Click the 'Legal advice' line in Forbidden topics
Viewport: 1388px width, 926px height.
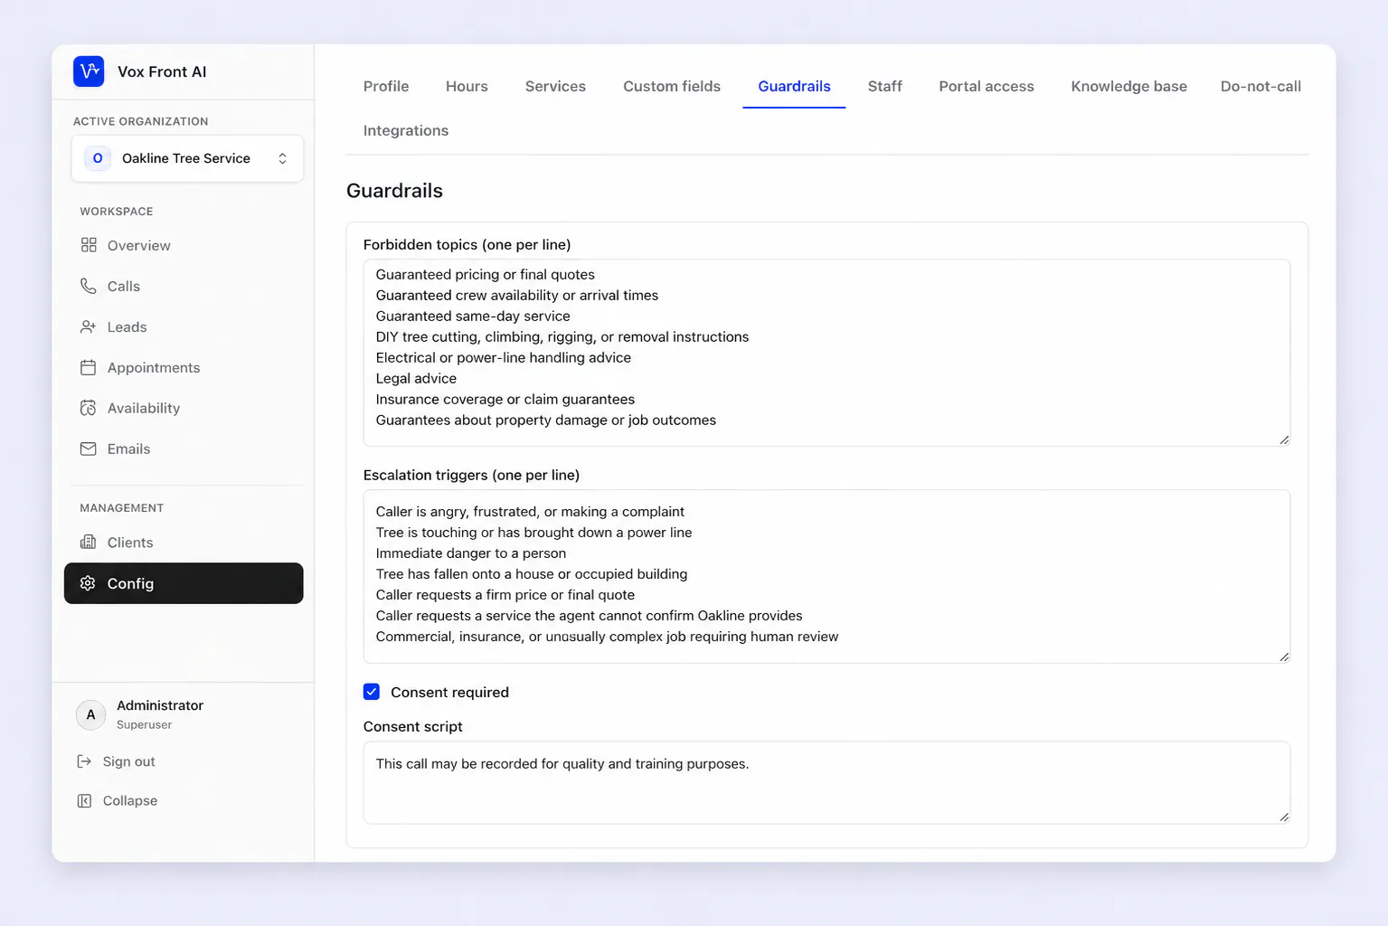(416, 378)
